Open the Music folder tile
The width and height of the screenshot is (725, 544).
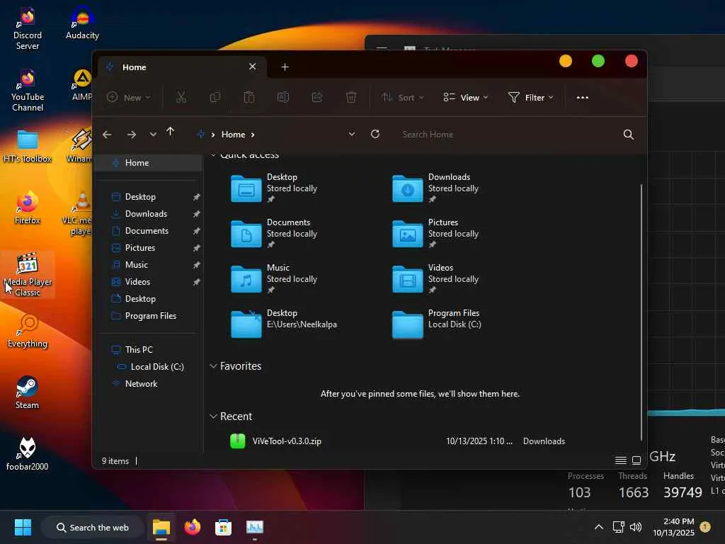275,279
